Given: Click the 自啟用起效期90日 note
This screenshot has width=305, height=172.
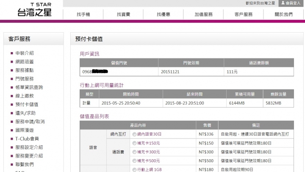Looking at the screenshot, I should pyautogui.click(x=237, y=169).
